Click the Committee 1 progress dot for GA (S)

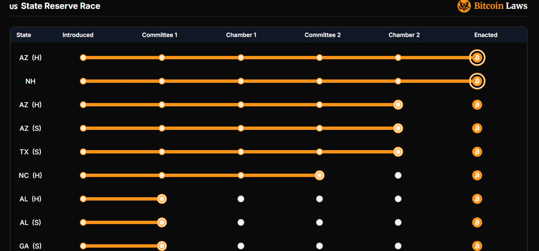[162, 246]
